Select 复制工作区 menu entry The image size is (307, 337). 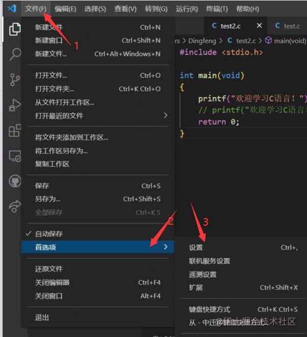(x=98, y=164)
